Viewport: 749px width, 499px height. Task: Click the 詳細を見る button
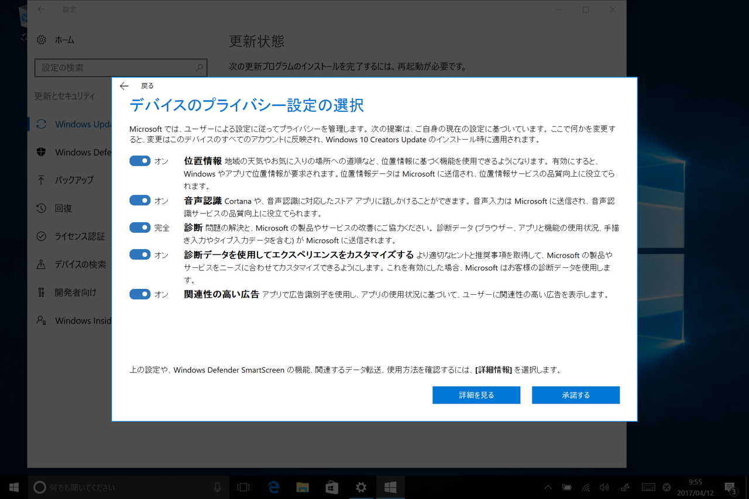(x=476, y=395)
